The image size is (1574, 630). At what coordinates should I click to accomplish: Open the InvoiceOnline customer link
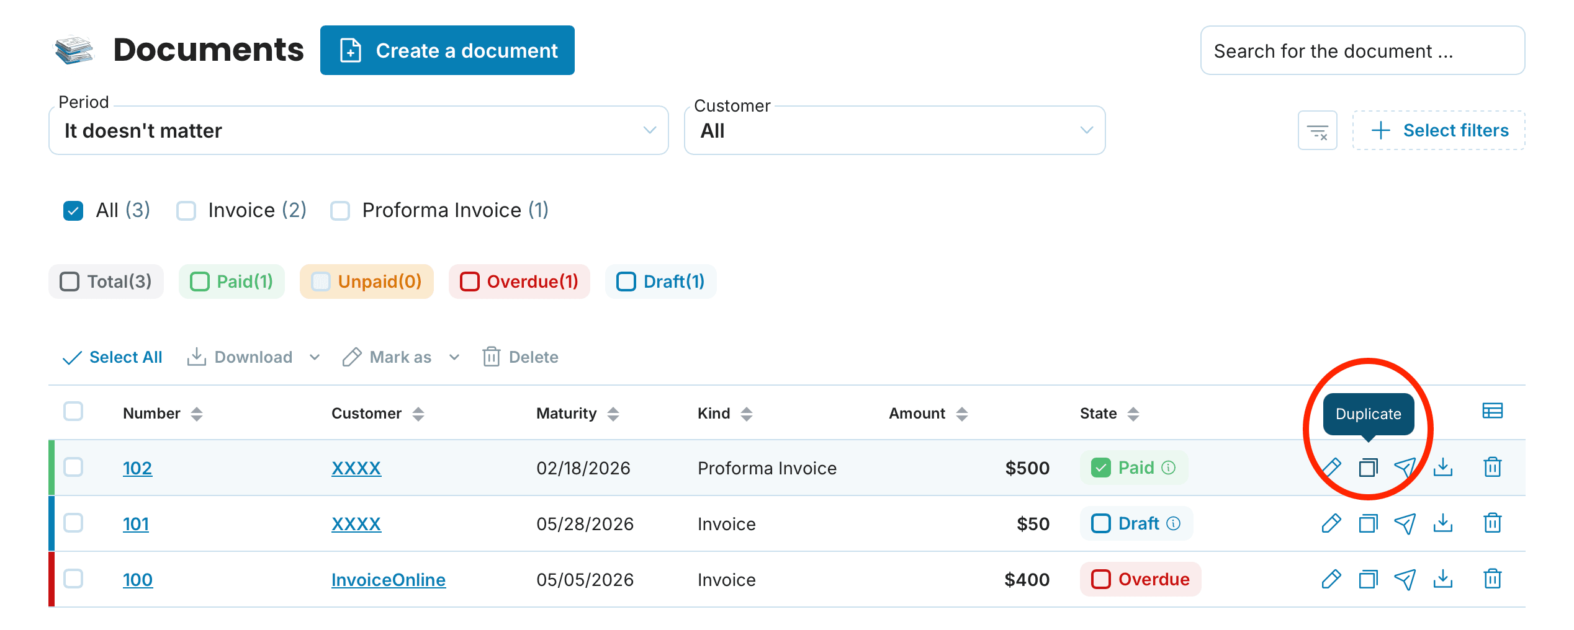[x=389, y=580]
